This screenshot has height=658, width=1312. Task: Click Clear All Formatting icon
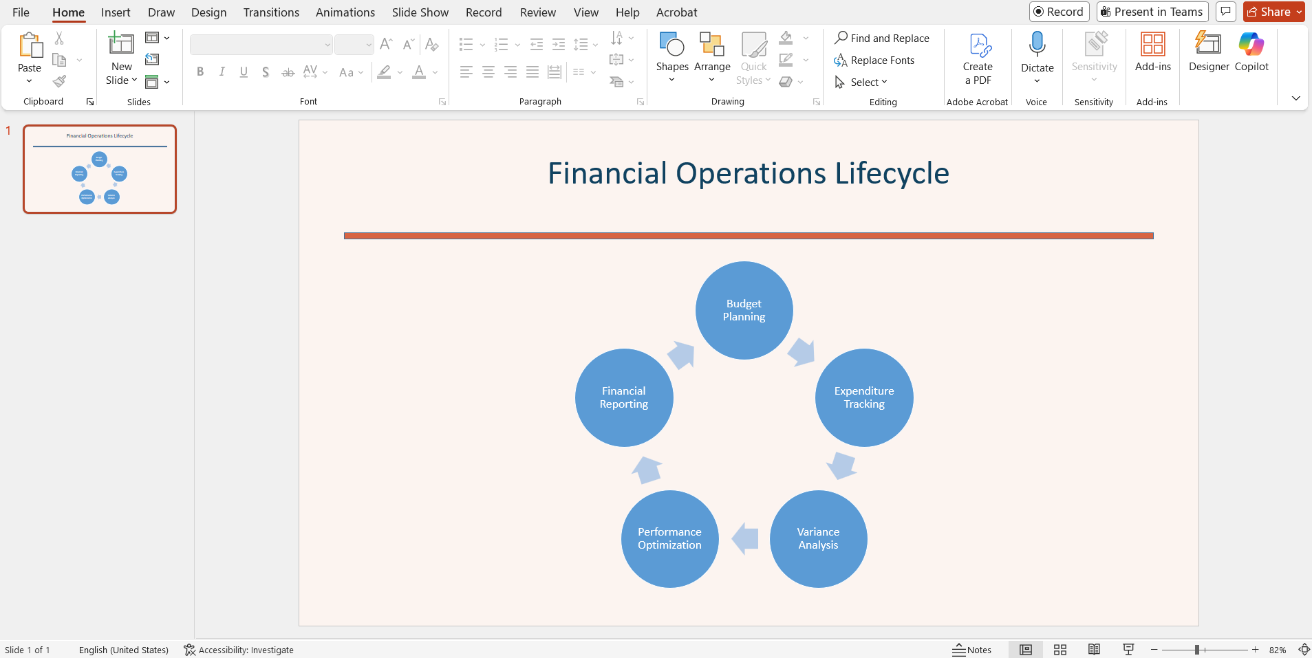coord(432,45)
